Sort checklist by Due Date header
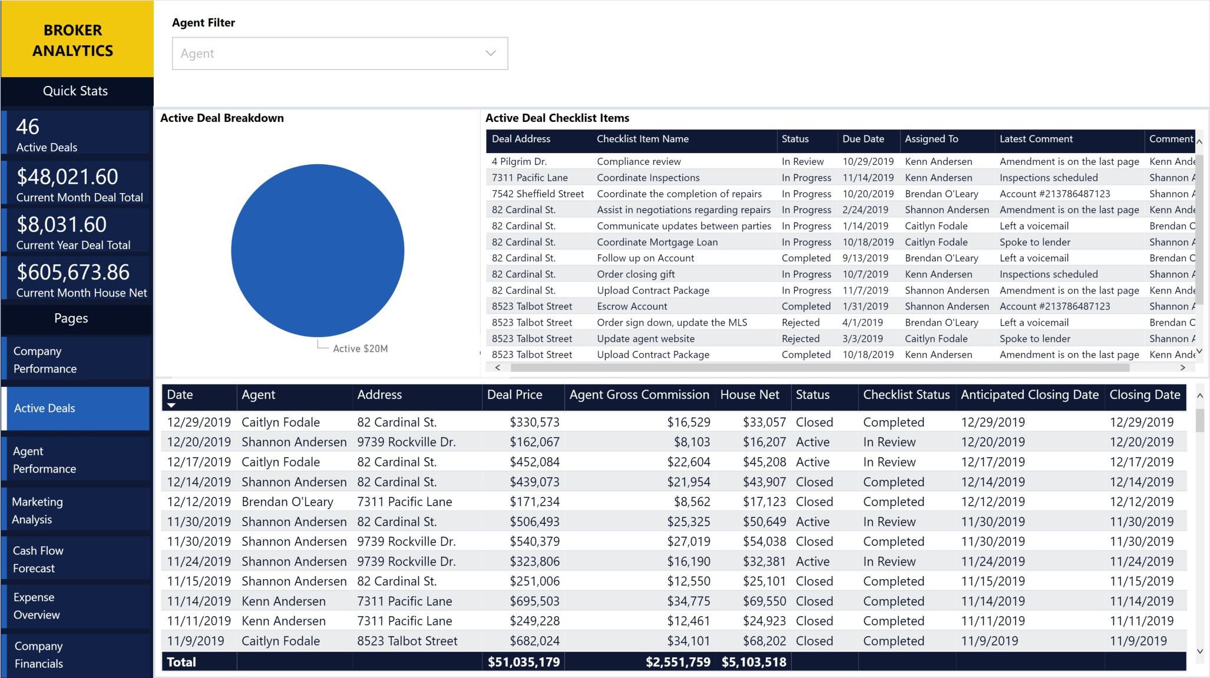1210x678 pixels. click(863, 139)
